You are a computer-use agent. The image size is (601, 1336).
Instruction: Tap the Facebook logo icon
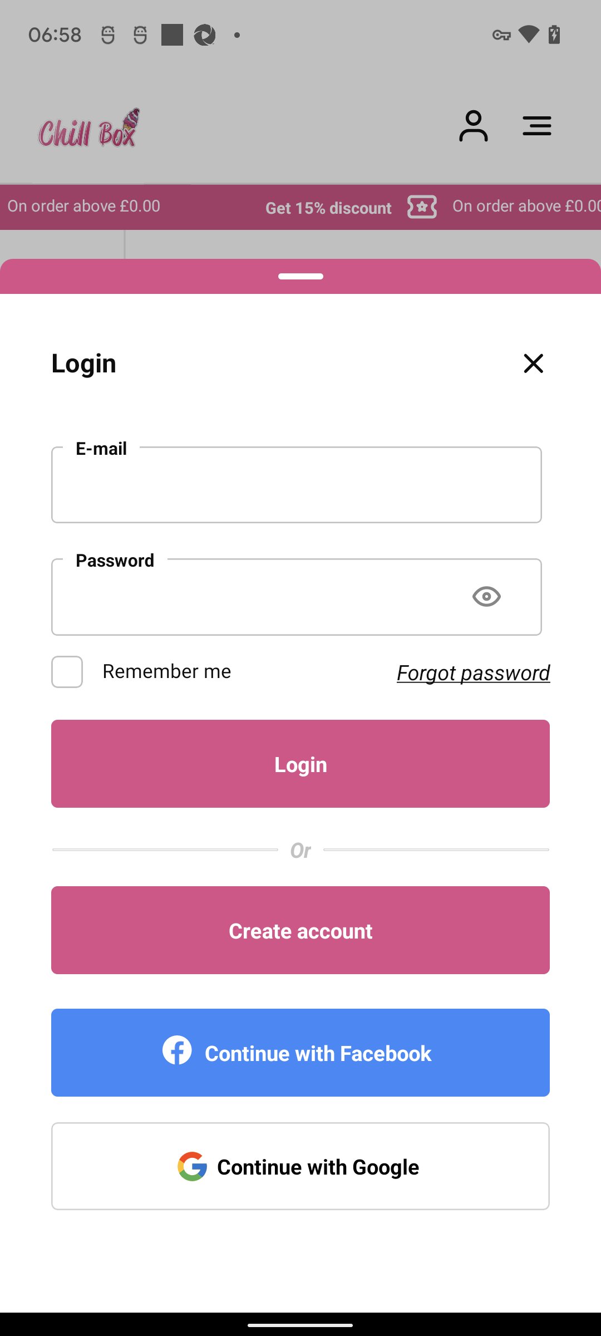(x=177, y=1050)
